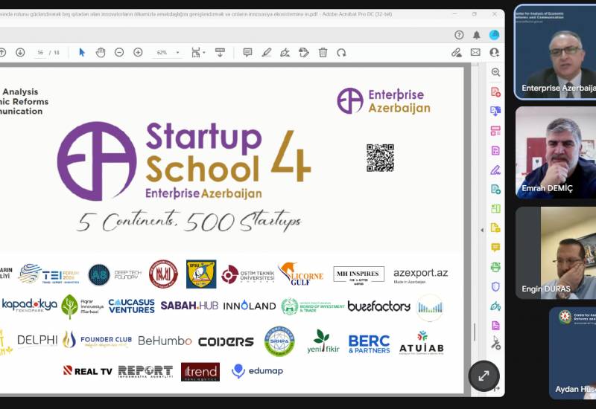This screenshot has width=596, height=409.
Task: Select the Highlight text pen tool
Action: [x=267, y=52]
